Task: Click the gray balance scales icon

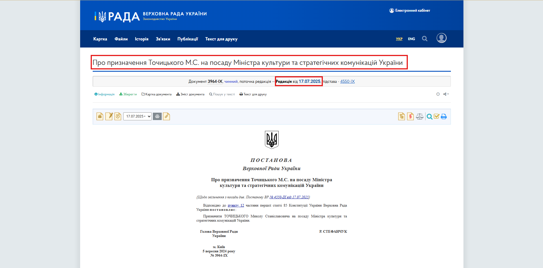Action: click(420, 116)
